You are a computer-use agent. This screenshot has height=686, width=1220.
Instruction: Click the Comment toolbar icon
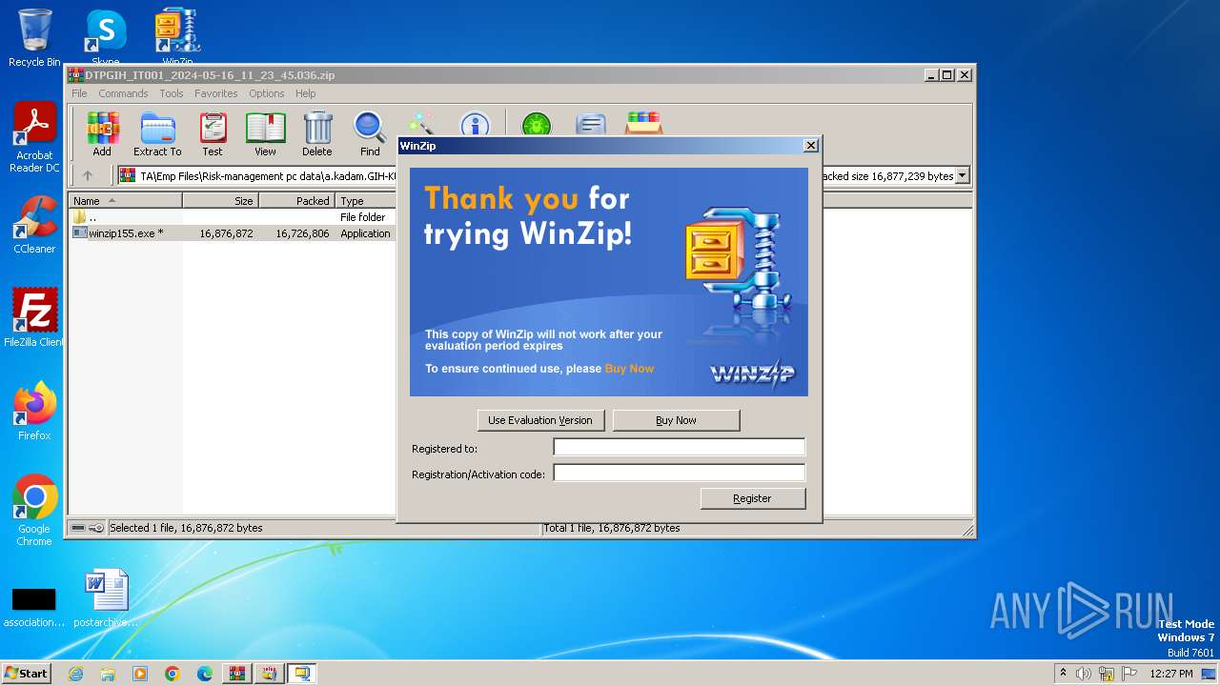(591, 124)
